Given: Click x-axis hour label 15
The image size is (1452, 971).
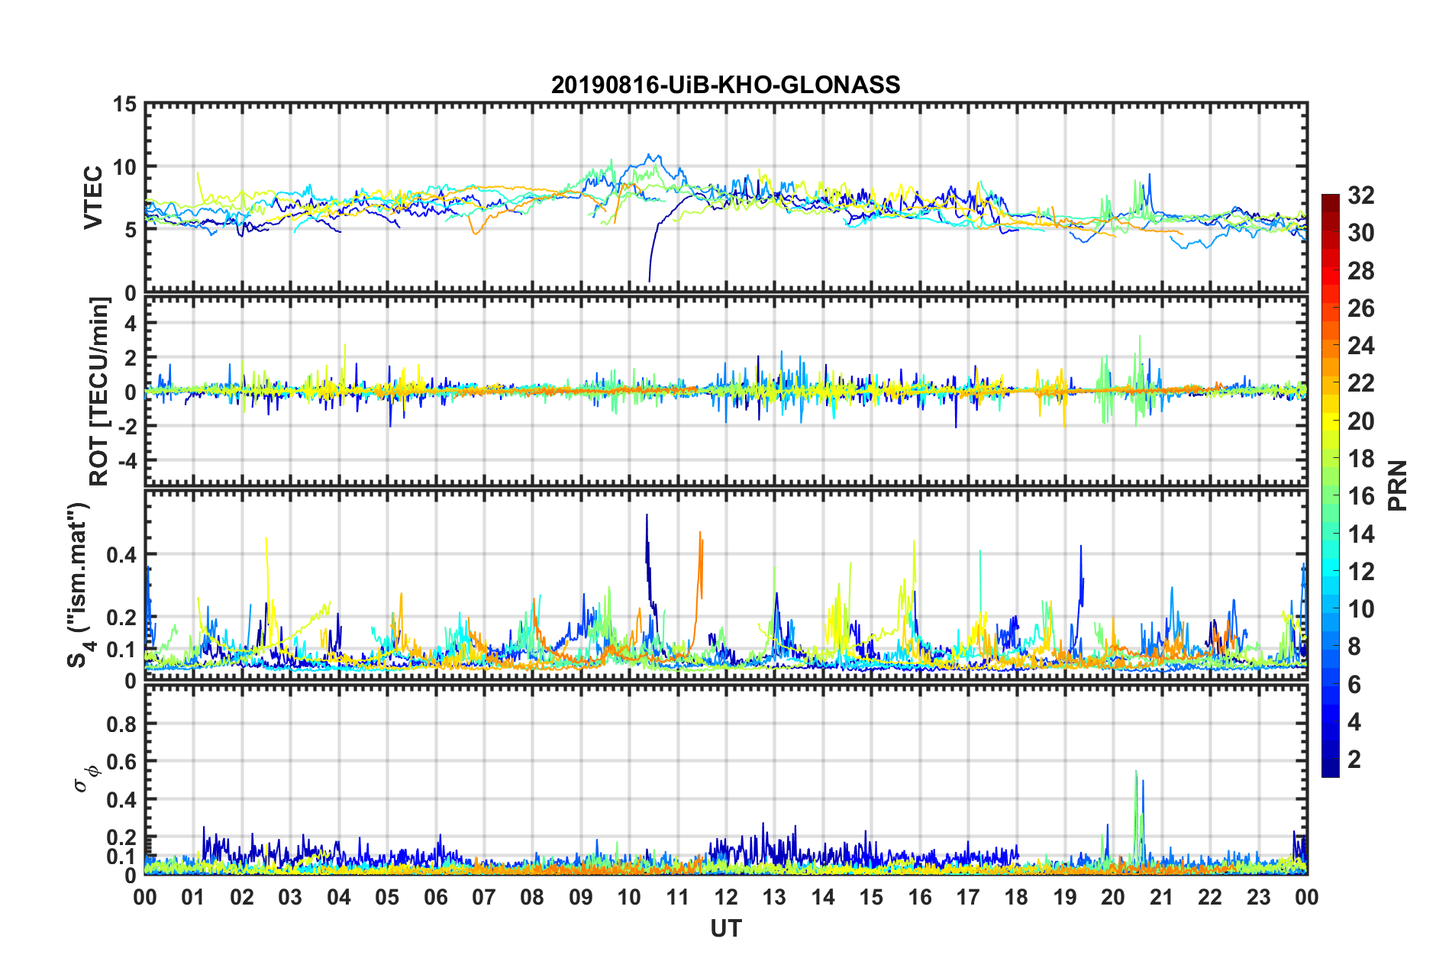Looking at the screenshot, I should click(x=872, y=897).
